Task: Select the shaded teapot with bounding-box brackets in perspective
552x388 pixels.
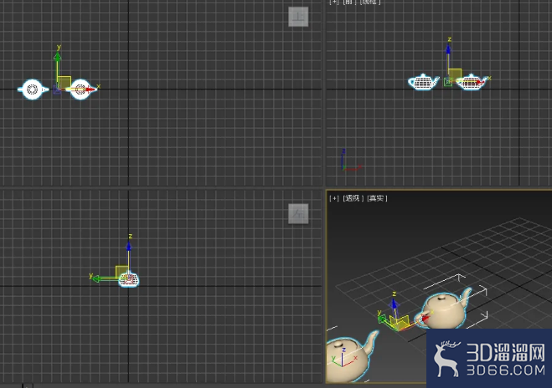Action: 446,310
